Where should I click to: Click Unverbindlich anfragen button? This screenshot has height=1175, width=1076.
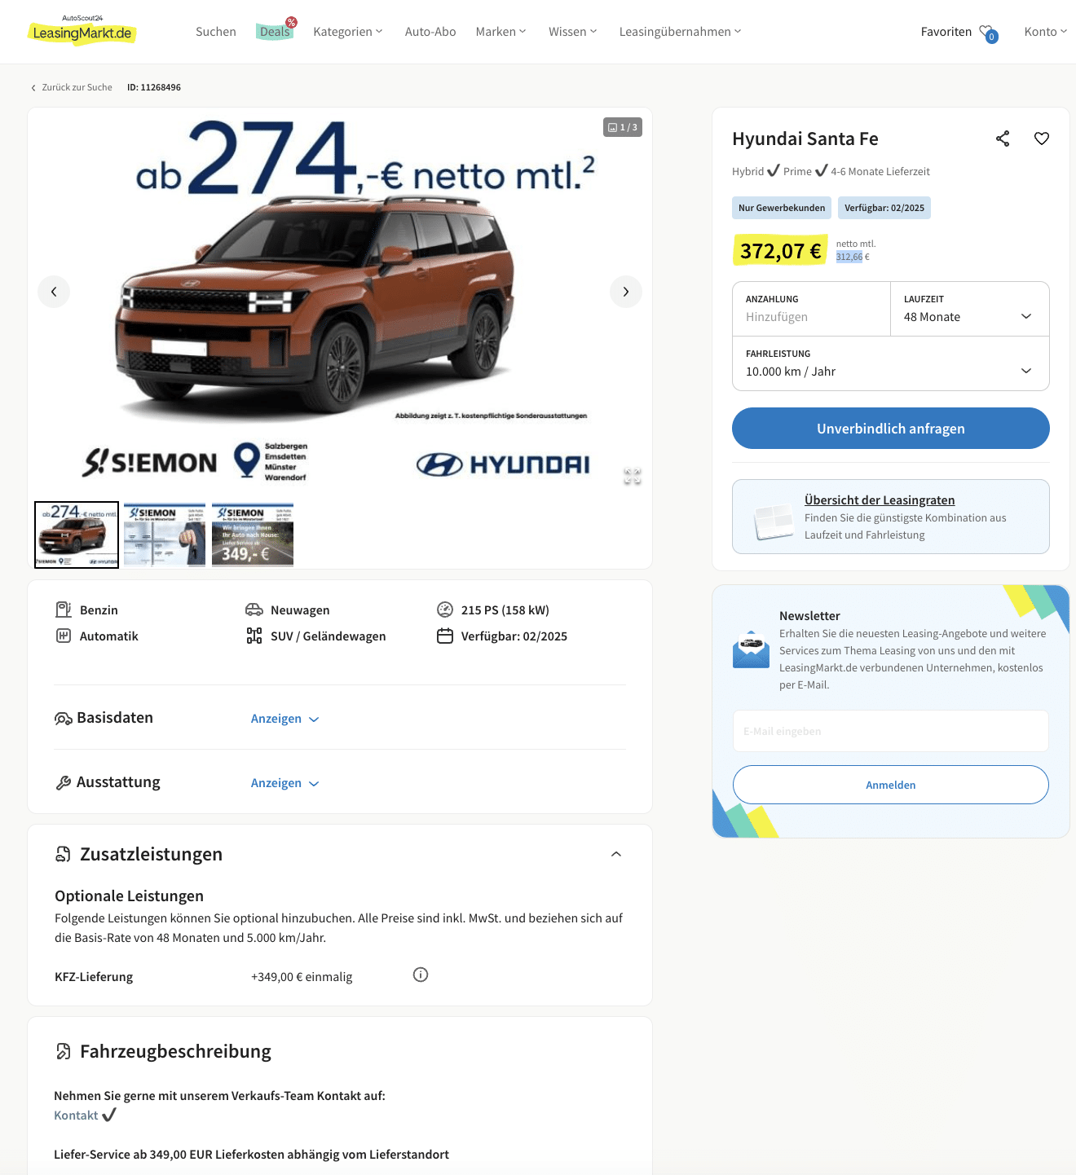(890, 429)
